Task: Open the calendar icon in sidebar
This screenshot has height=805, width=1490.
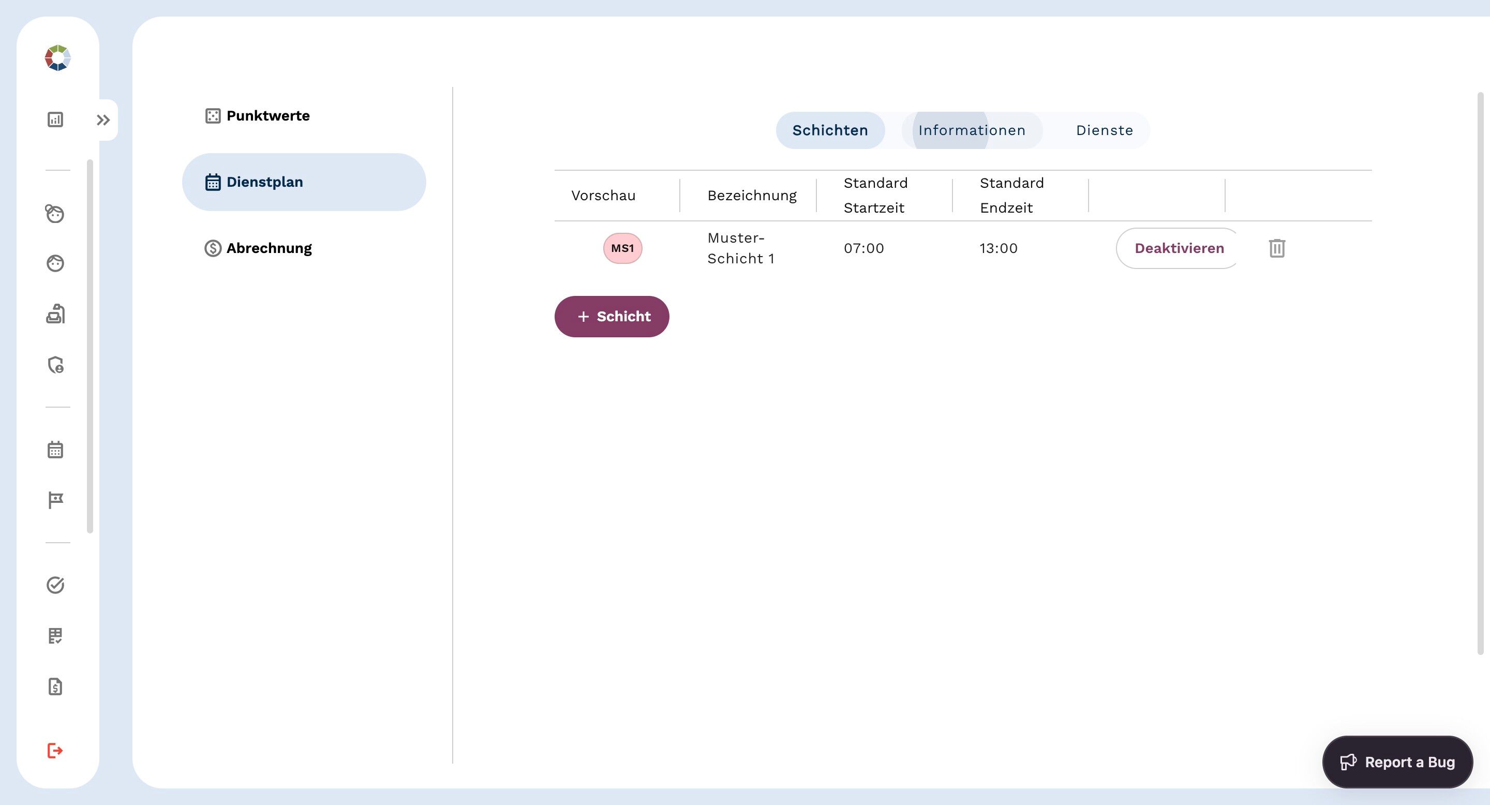Action: point(55,450)
